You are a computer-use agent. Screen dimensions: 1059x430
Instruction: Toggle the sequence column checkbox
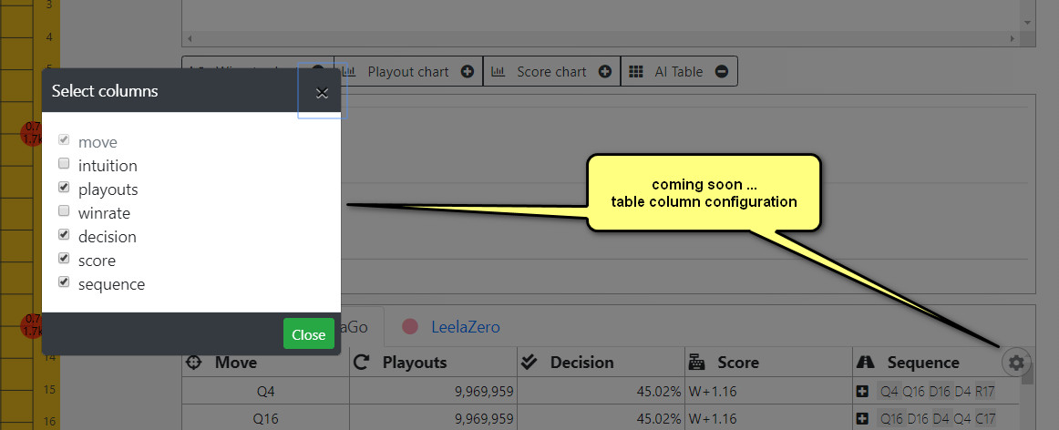(64, 283)
